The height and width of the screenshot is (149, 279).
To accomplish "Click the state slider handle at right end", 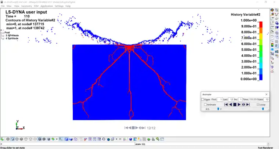I will click(263, 109).
